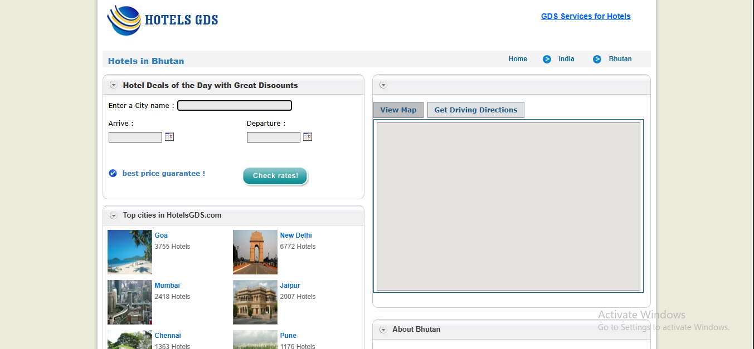The height and width of the screenshot is (349, 754).
Task: Collapse the About Bhutan section
Action: (x=383, y=330)
